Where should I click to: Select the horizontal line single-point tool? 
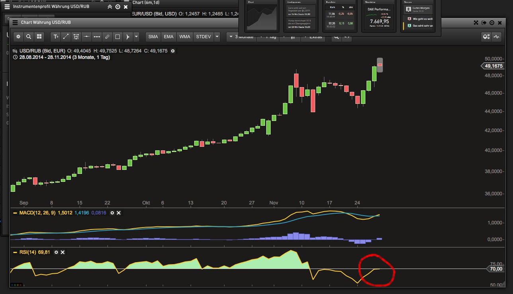pyautogui.click(x=86, y=37)
